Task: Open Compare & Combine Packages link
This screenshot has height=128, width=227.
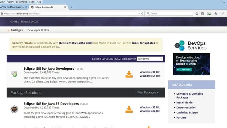Action: point(189,96)
